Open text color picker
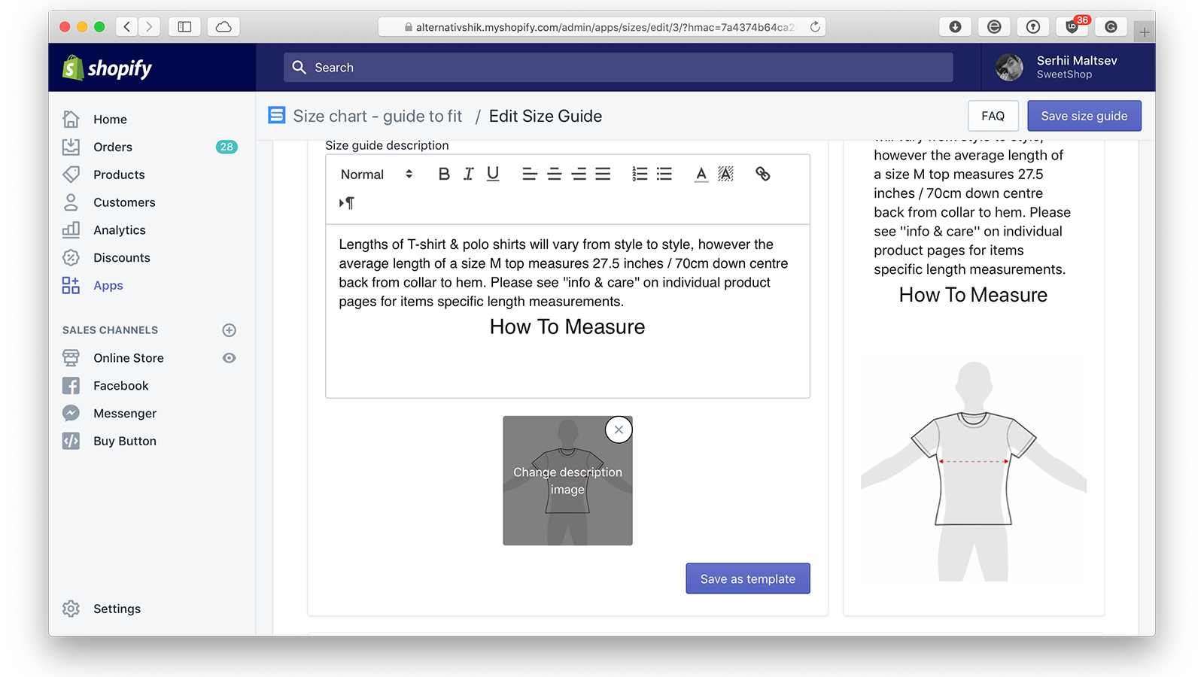Screen dimensions: 1204x677 click(701, 175)
